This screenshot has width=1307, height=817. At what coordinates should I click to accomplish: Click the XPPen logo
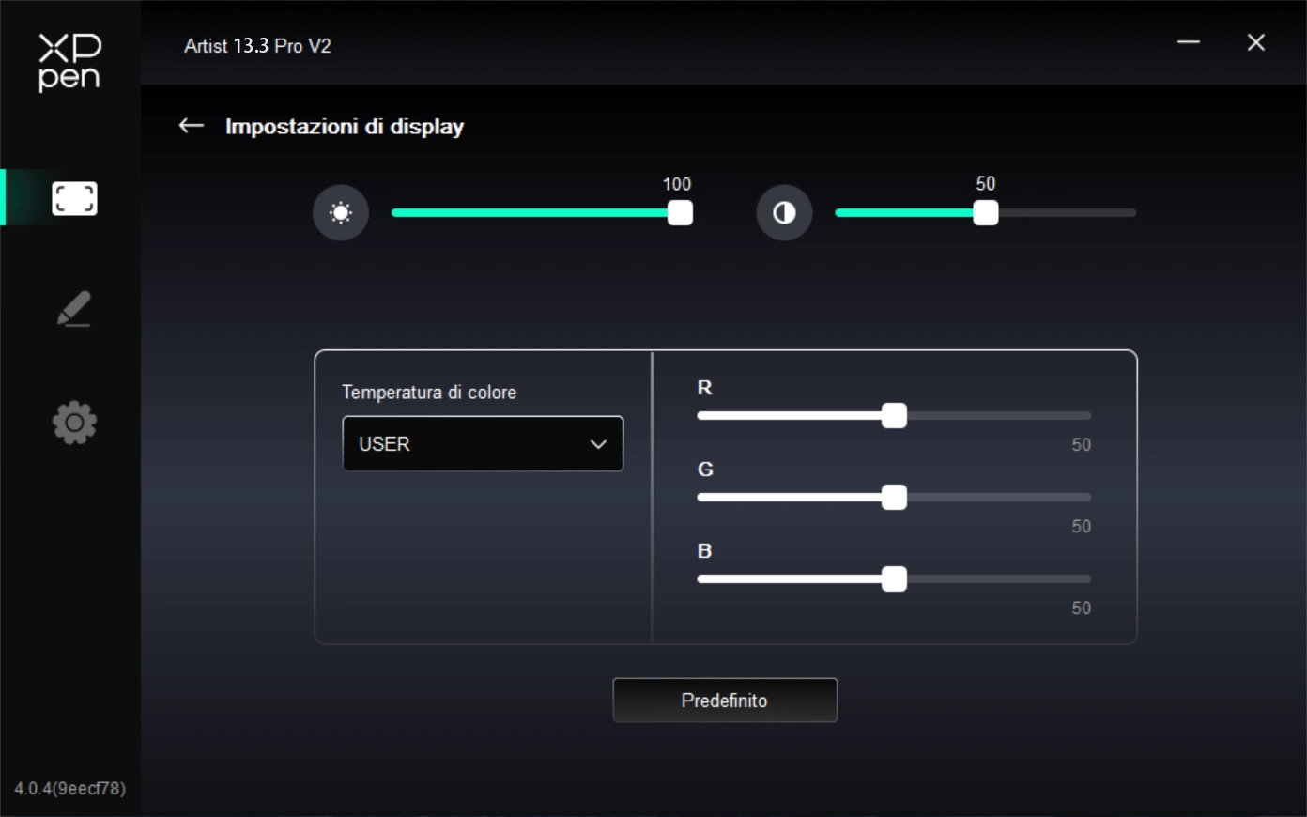click(x=69, y=62)
